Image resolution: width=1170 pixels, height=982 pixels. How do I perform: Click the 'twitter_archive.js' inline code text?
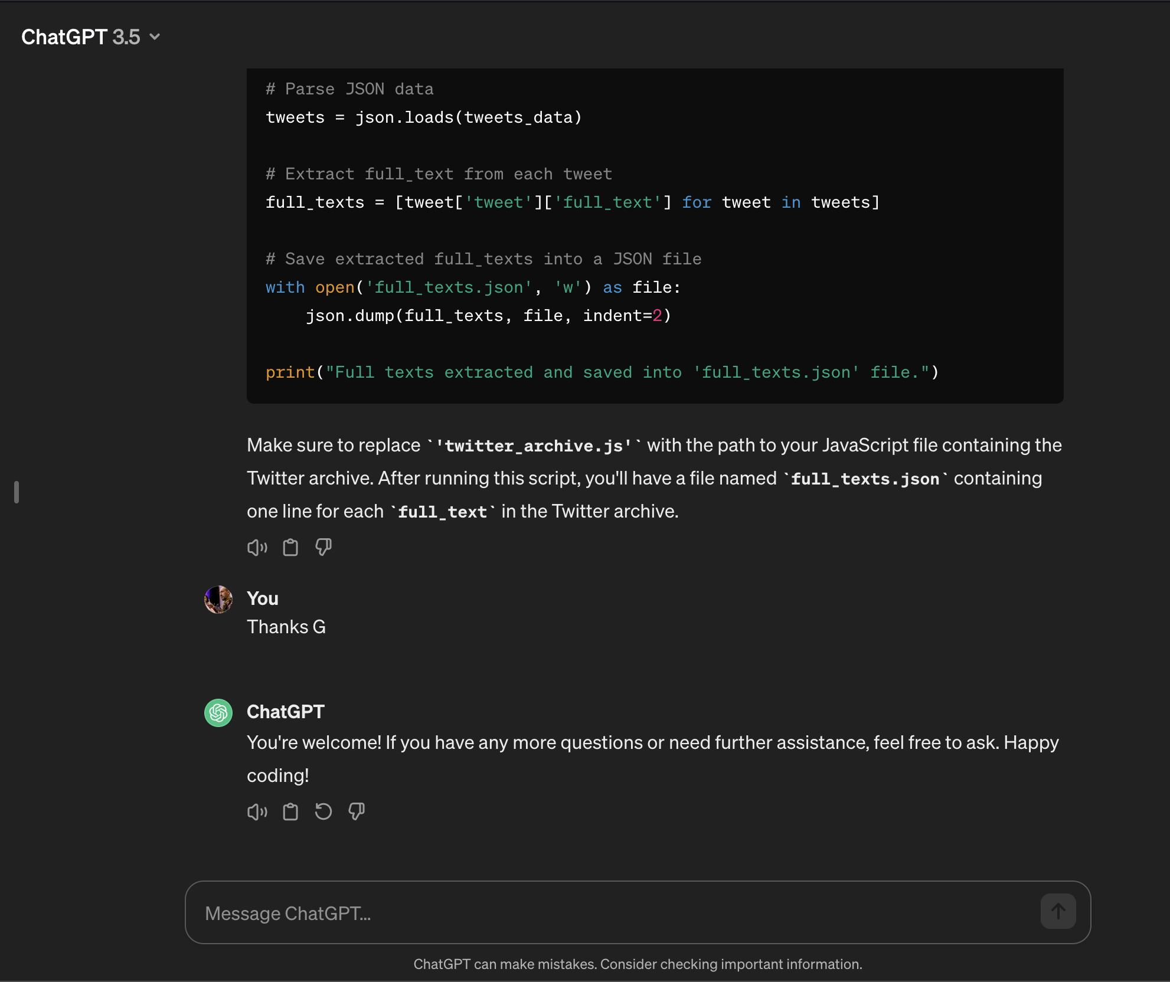pos(534,446)
